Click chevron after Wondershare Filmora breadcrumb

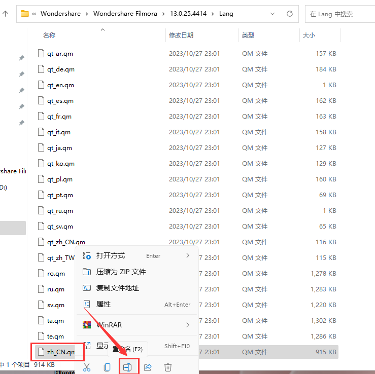(163, 14)
